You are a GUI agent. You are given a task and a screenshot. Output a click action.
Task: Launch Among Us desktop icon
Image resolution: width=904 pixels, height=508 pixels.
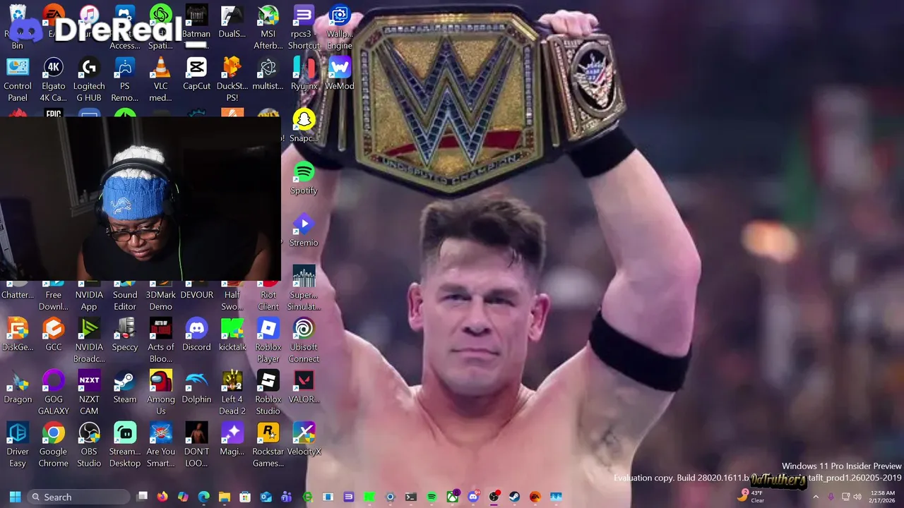click(161, 393)
